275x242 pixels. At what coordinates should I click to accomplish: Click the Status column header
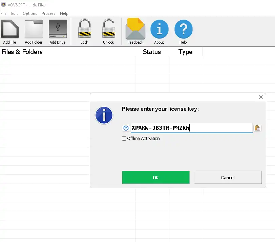coord(152,52)
